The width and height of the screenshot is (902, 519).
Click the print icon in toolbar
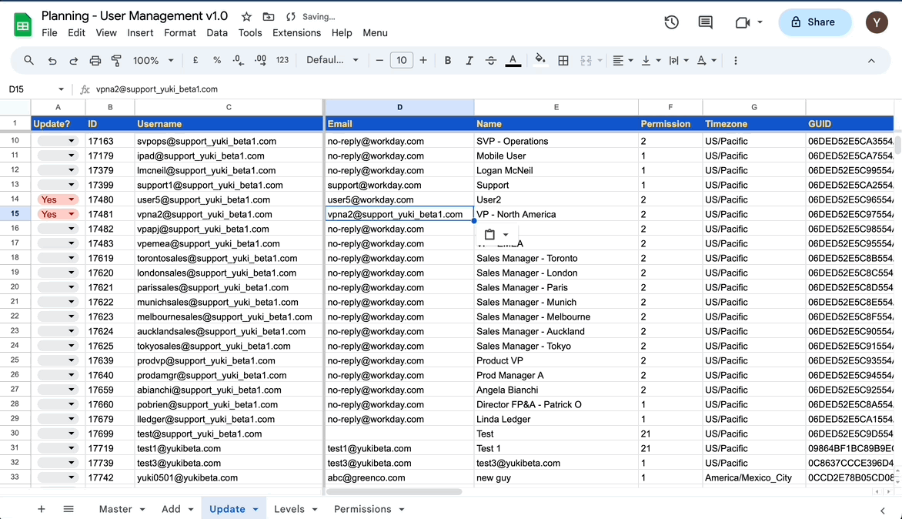click(95, 61)
